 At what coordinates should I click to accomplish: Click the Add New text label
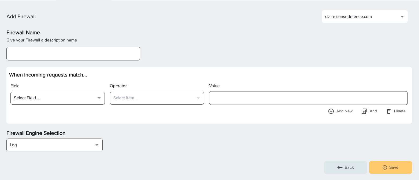point(344,111)
